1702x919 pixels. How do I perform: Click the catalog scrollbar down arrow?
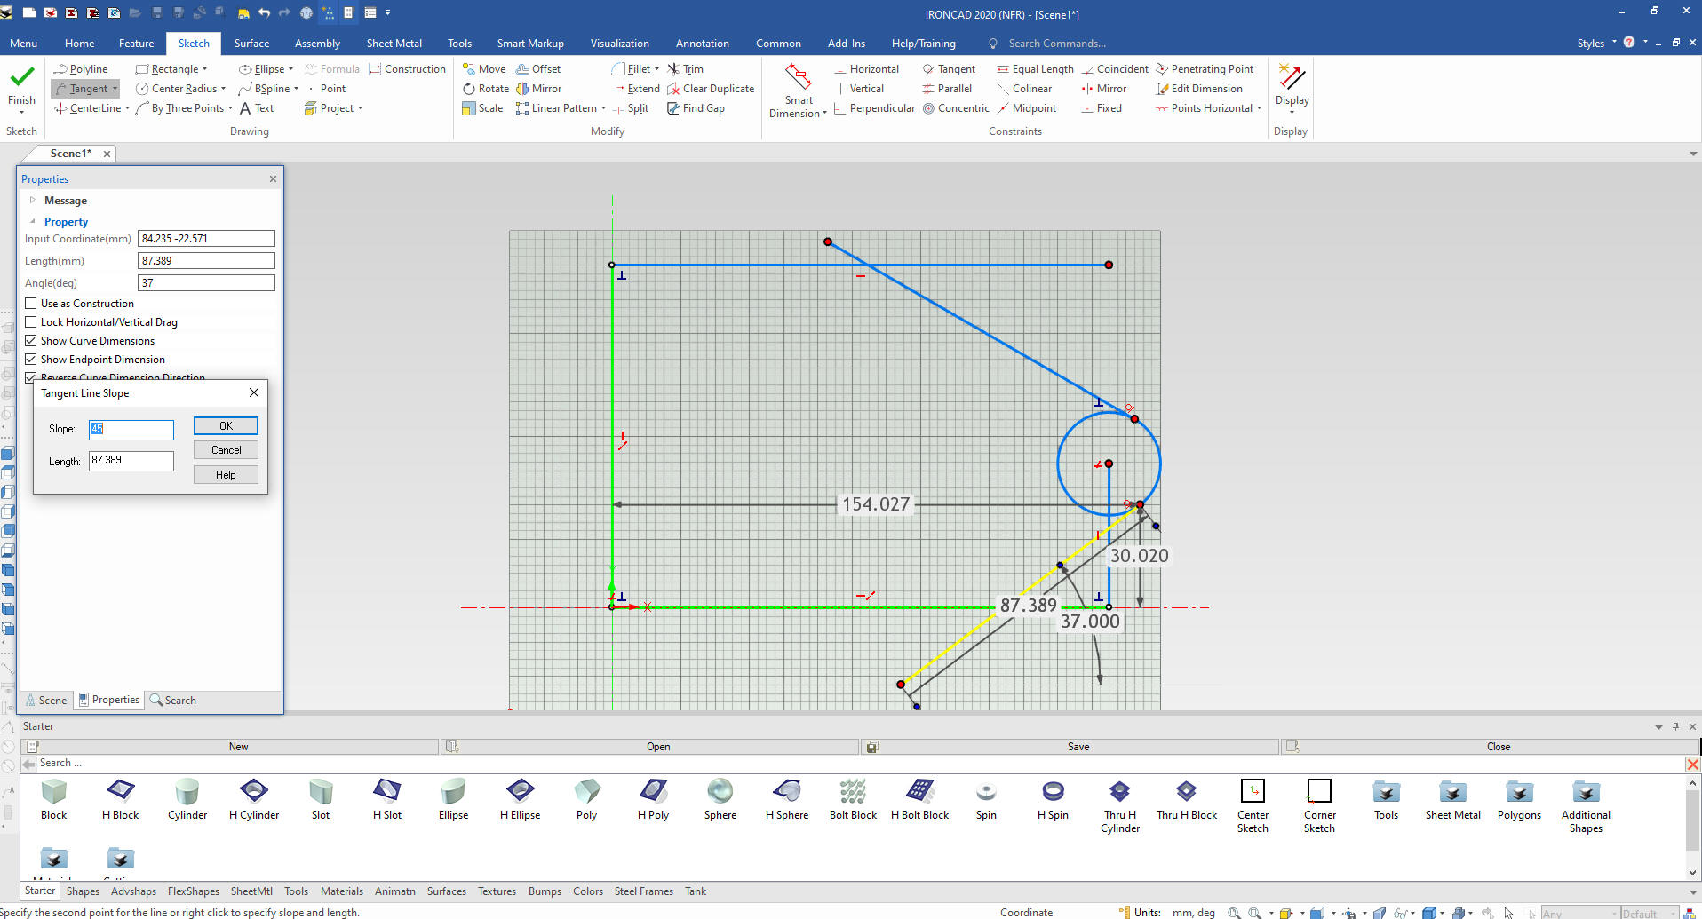coord(1693,873)
